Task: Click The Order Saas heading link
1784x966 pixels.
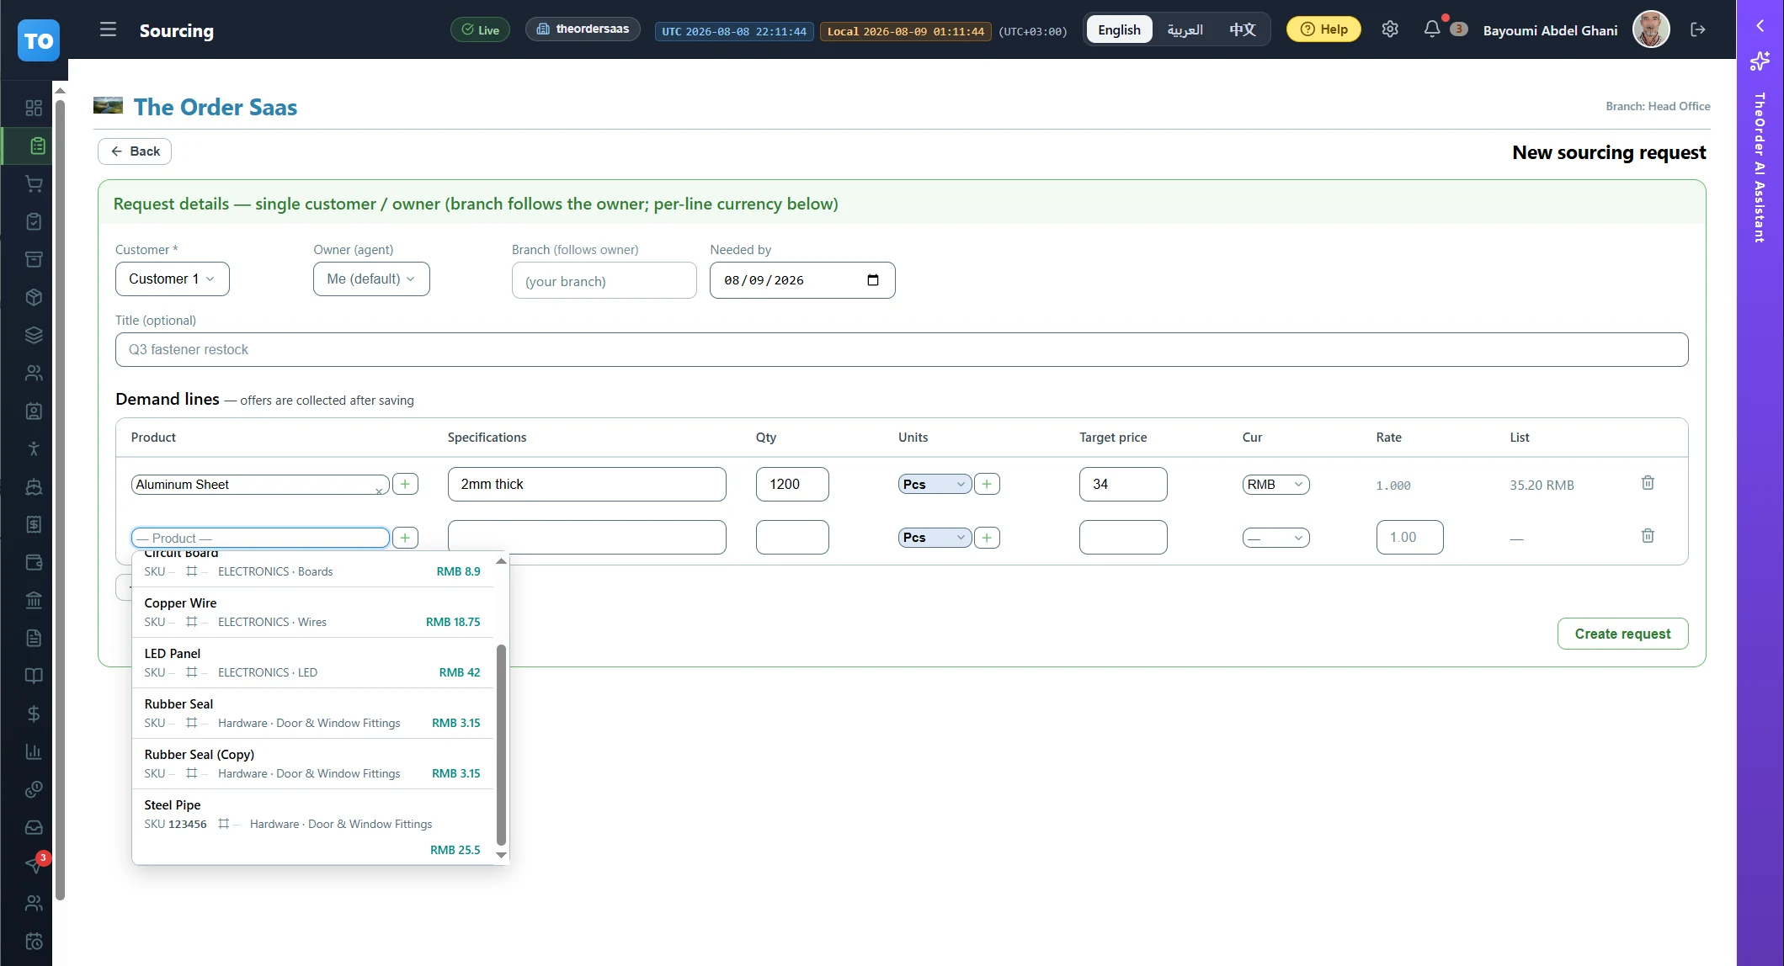Action: (215, 107)
